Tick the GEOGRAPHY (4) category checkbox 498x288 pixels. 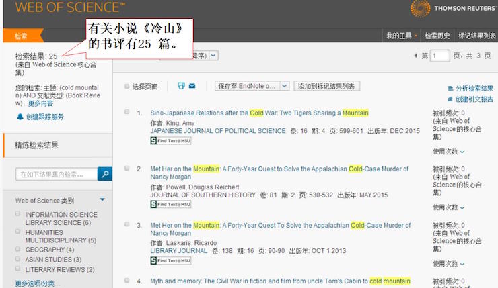pyautogui.click(x=19, y=249)
